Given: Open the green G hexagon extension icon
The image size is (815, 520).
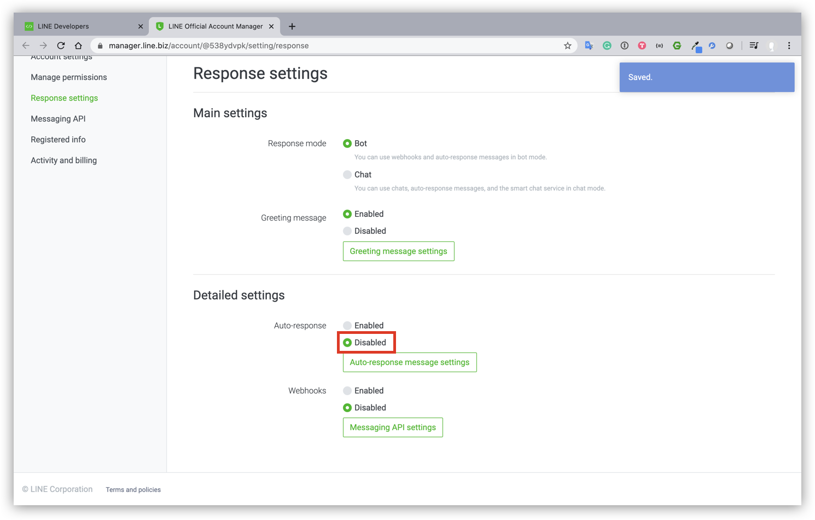Looking at the screenshot, I should 677,45.
